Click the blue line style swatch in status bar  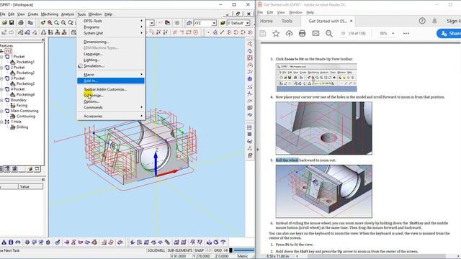[x=244, y=250]
